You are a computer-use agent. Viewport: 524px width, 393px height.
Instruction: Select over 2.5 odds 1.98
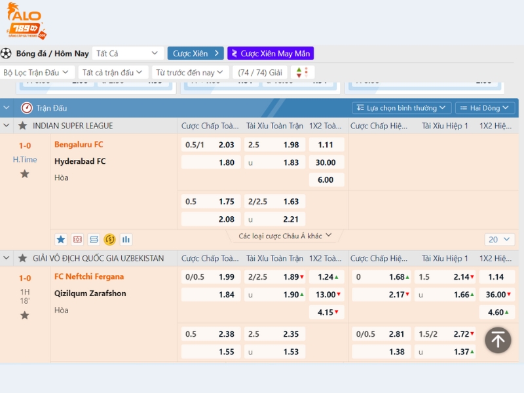[x=274, y=145]
